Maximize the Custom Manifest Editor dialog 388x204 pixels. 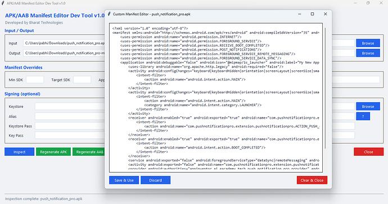pyautogui.click(x=312, y=14)
